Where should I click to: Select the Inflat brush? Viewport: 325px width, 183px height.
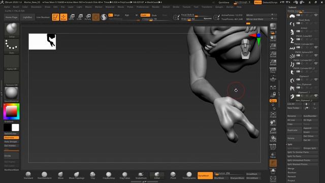click(x=157, y=175)
